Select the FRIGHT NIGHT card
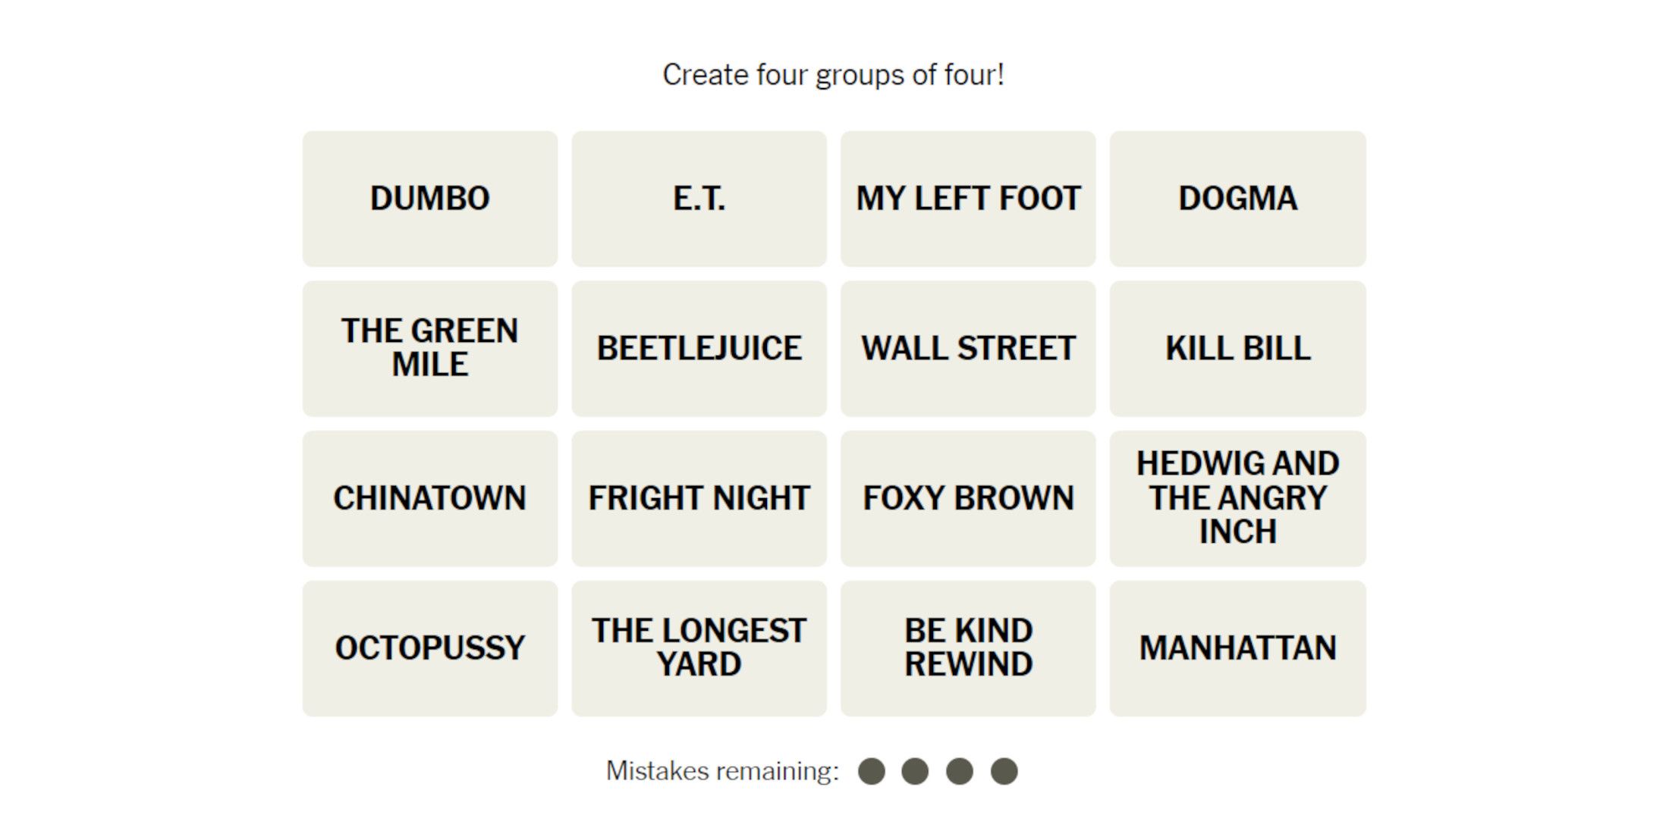 [x=699, y=498]
